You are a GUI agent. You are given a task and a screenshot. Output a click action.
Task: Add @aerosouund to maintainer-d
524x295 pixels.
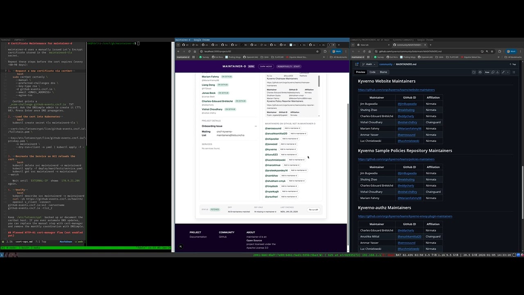click(292, 128)
